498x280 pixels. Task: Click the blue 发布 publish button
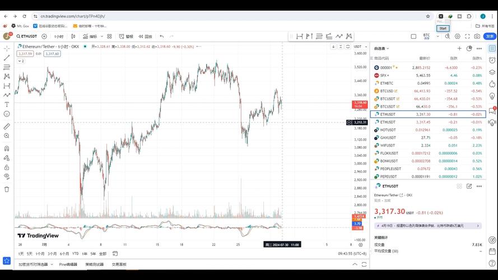pos(490,36)
